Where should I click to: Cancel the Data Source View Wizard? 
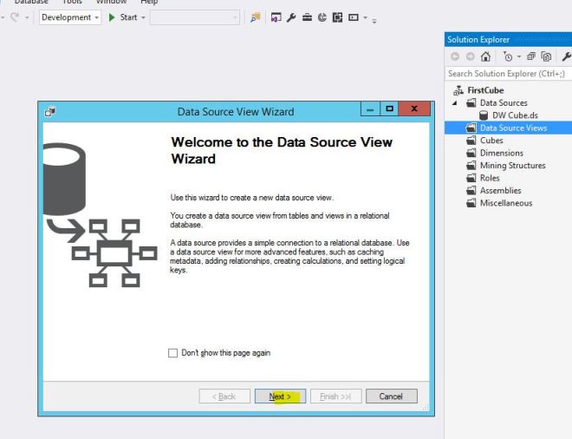click(391, 396)
